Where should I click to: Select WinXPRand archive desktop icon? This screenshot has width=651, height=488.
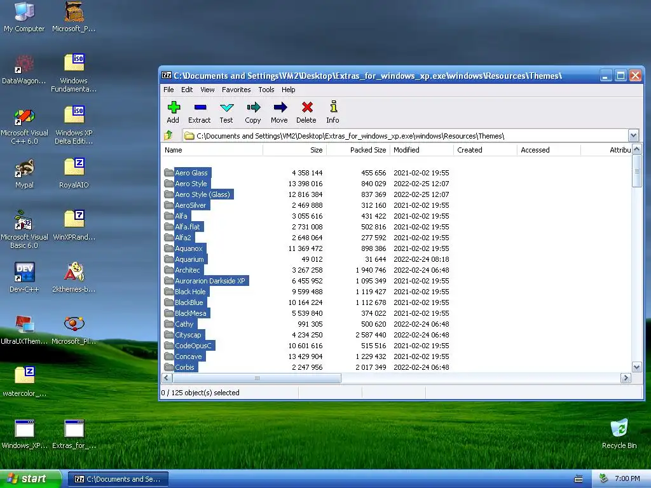(x=74, y=226)
